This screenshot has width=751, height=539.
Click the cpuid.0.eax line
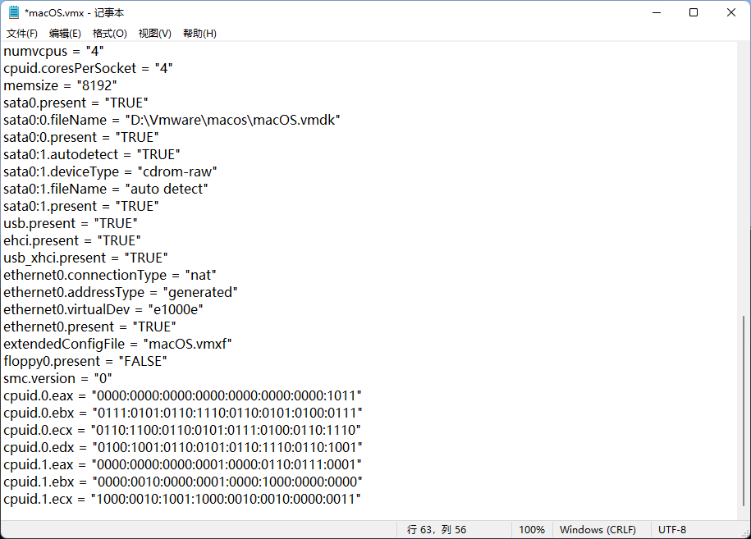pos(182,396)
